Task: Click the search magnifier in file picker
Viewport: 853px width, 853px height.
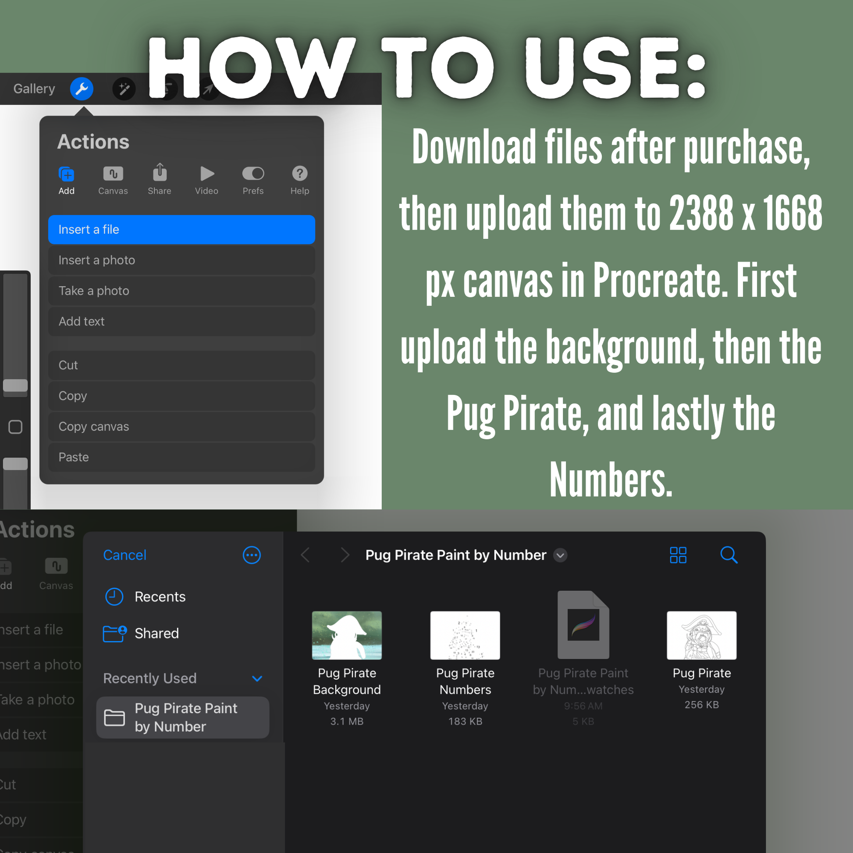Action: click(x=729, y=555)
